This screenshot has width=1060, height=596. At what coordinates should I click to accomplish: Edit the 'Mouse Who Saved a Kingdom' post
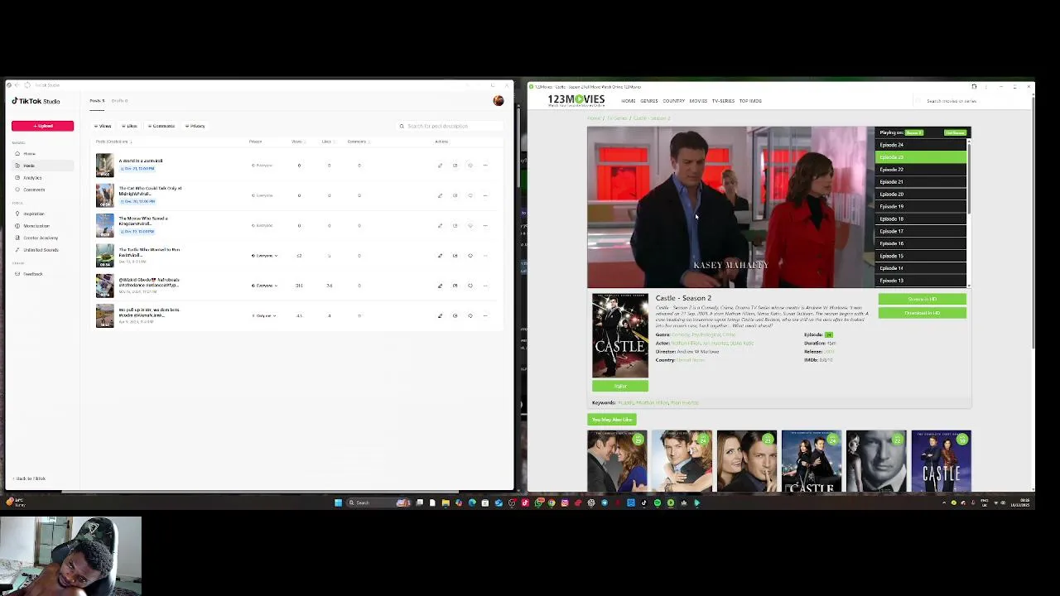click(x=440, y=225)
